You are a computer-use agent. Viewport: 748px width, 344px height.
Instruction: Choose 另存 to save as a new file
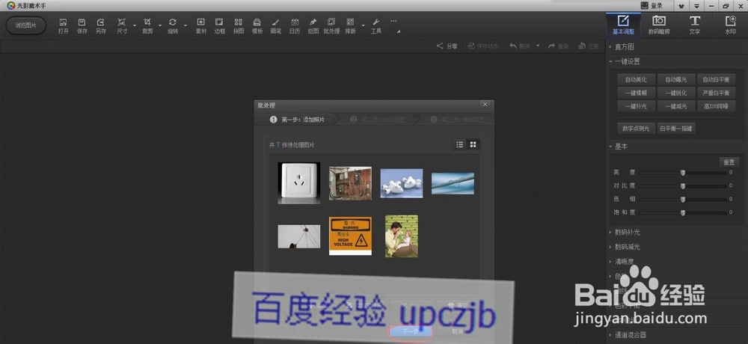click(101, 25)
